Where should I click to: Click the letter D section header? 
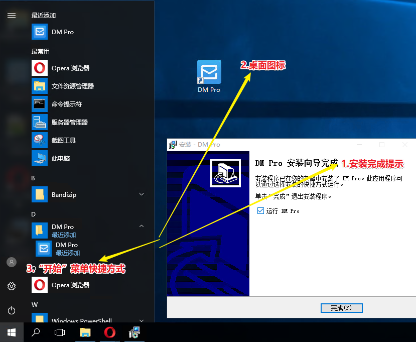pyautogui.click(x=34, y=214)
